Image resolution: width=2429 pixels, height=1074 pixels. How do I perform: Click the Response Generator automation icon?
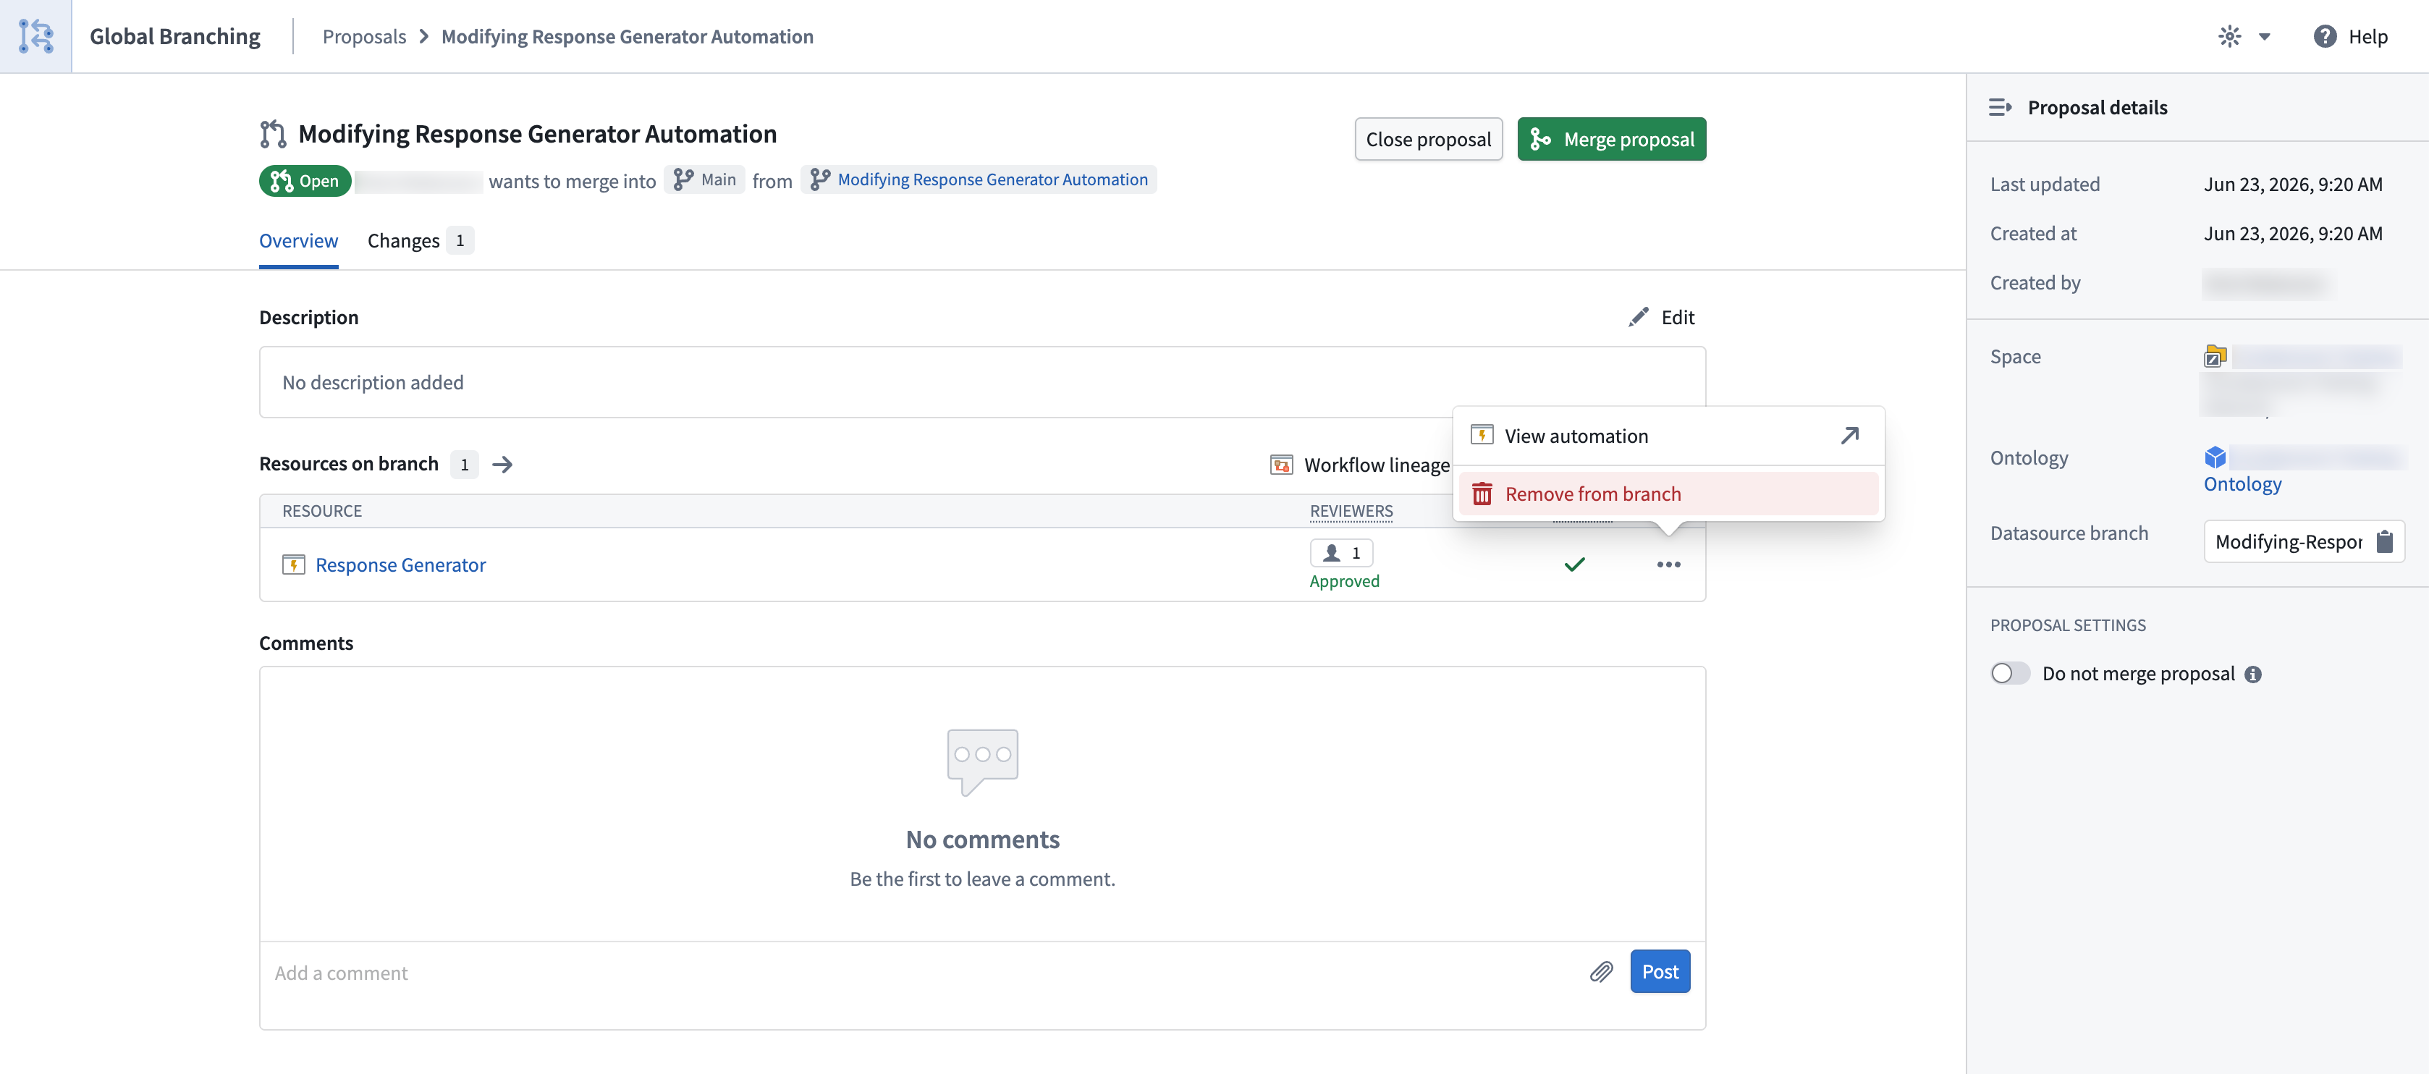(293, 564)
